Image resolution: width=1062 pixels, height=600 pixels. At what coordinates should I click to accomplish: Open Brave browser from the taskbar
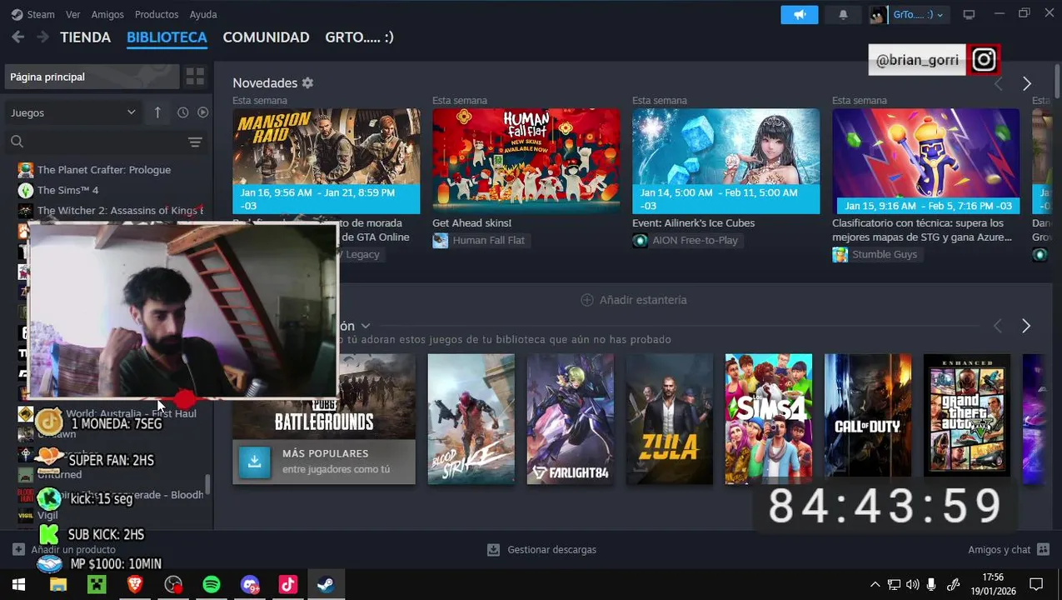tap(135, 585)
